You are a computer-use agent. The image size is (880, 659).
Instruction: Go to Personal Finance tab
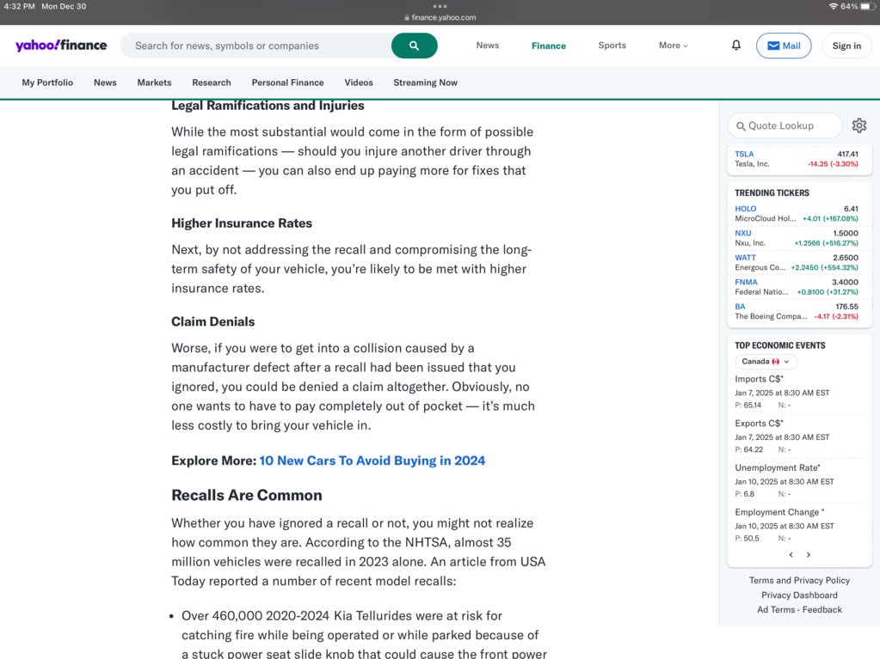click(x=287, y=82)
